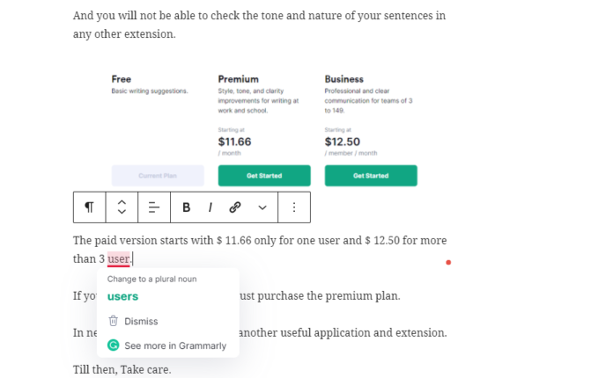Screen dimensions: 613x378
Task: Click the paragraph block type icon
Action: point(89,207)
